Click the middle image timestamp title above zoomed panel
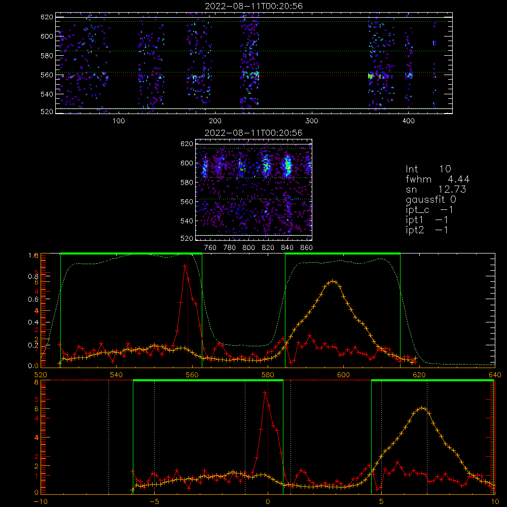The width and height of the screenshot is (507, 507). point(253,133)
